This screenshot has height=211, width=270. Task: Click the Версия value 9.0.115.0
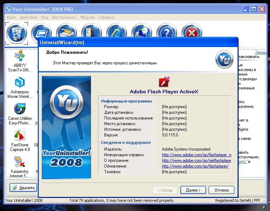(170, 135)
